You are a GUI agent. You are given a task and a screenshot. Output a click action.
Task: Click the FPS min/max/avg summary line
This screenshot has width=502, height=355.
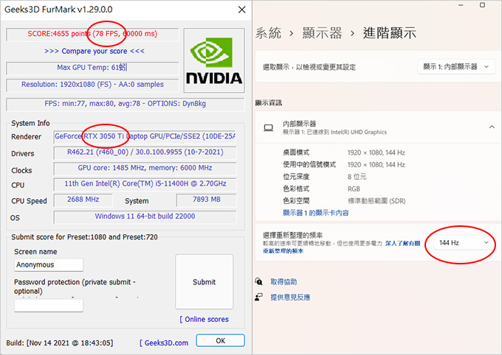125,104
